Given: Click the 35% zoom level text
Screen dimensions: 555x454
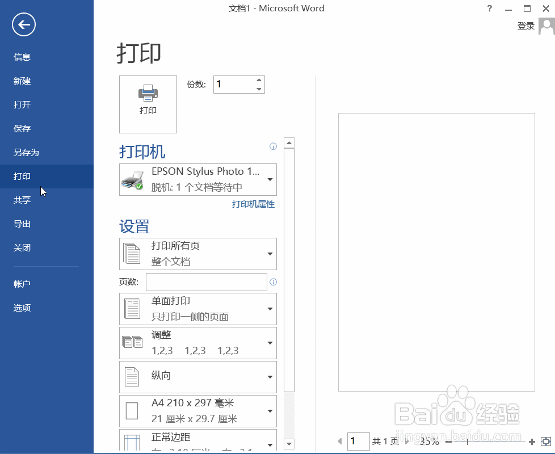Looking at the screenshot, I should point(430,442).
